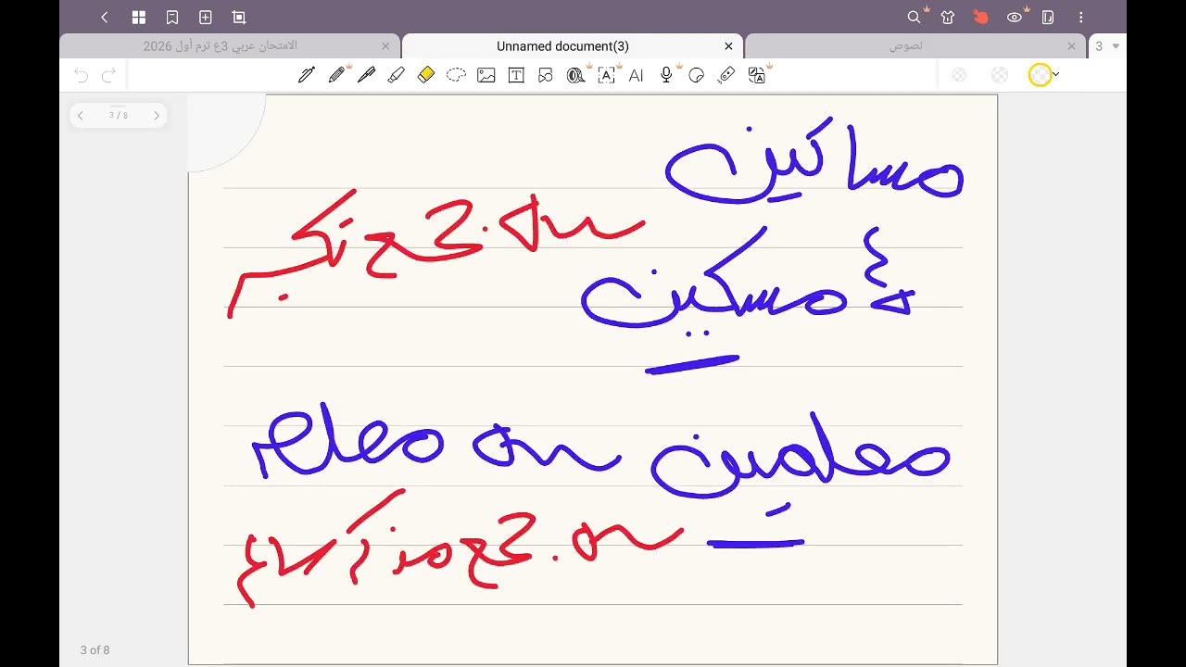Go to previous page in page navigator

coord(81,116)
